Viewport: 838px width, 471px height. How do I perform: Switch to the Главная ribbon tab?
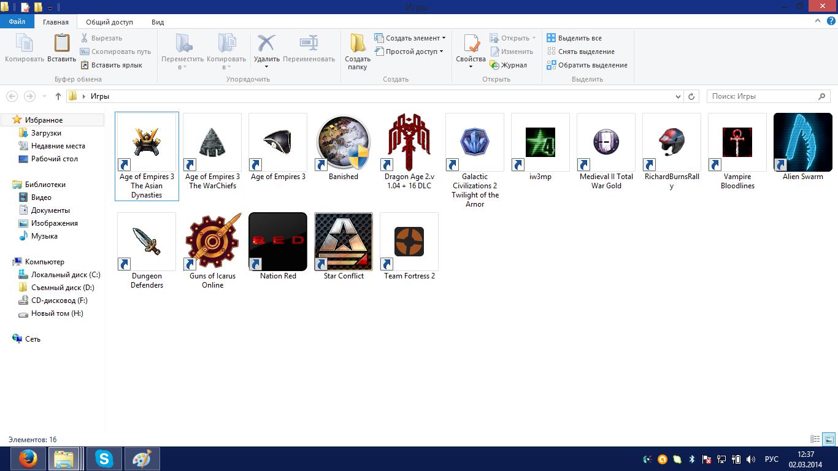click(56, 21)
